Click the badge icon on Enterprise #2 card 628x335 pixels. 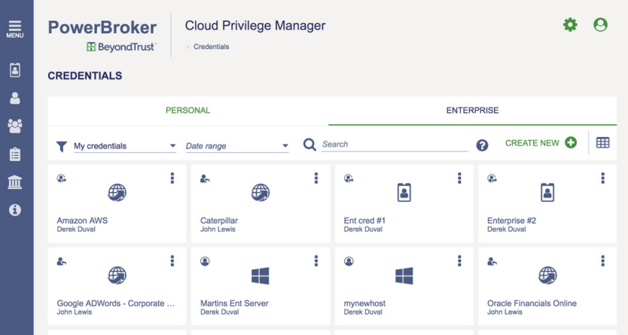click(547, 192)
